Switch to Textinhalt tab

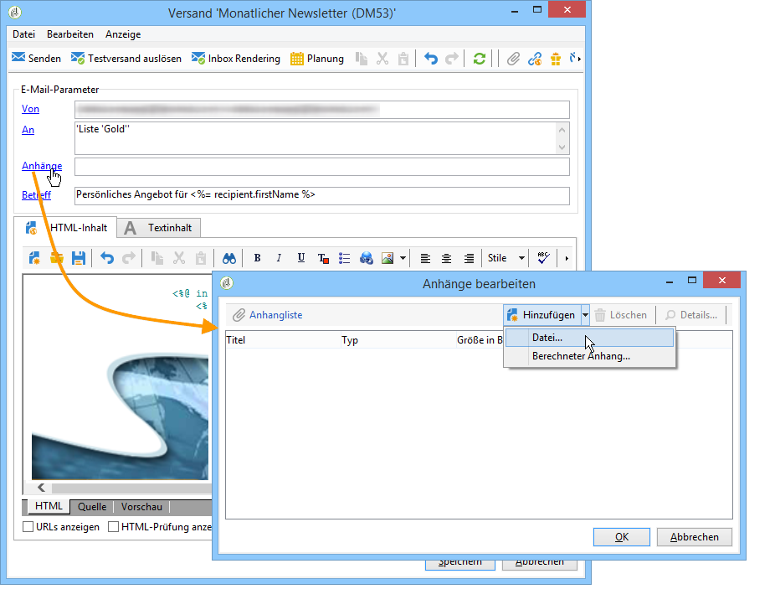click(x=159, y=228)
